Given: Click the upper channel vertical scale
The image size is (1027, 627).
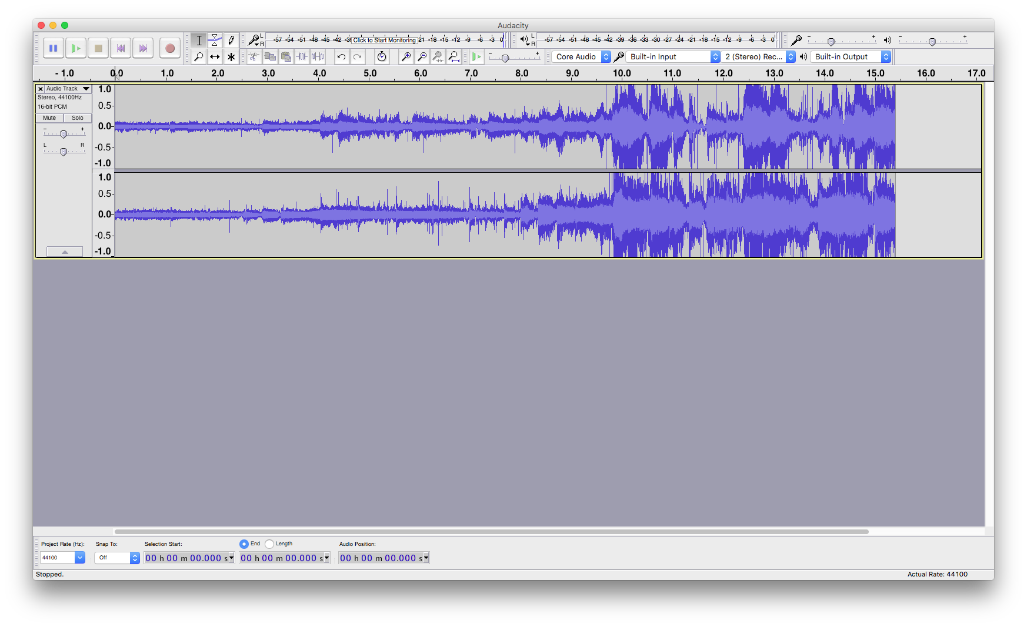Looking at the screenshot, I should (104, 126).
